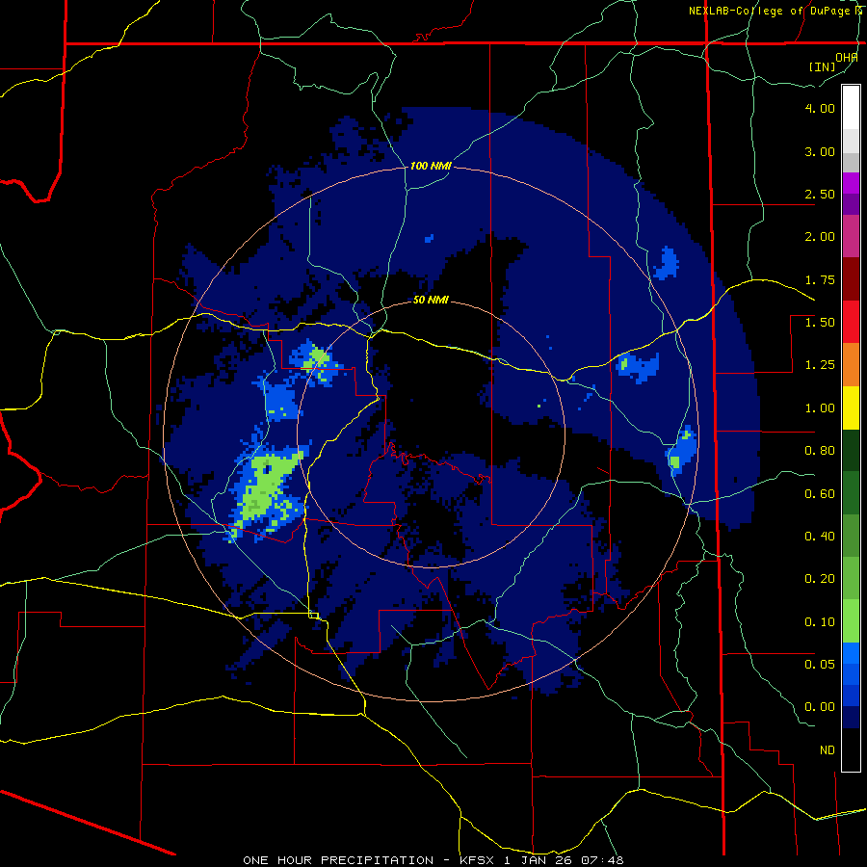This screenshot has height=867, width=867.
Task: Select the white swatch in the legend
Action: tap(851, 108)
